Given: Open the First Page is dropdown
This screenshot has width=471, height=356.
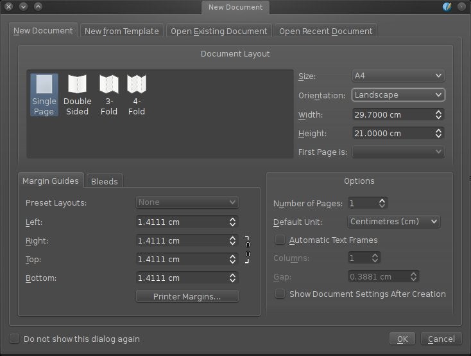Looking at the screenshot, I should point(398,152).
